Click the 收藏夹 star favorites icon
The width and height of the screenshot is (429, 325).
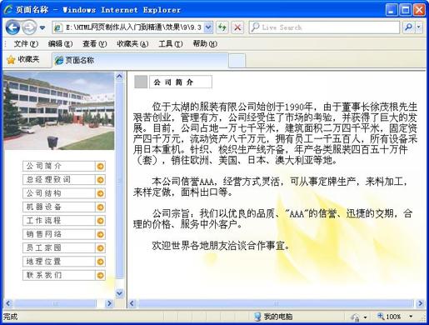[x=11, y=60]
